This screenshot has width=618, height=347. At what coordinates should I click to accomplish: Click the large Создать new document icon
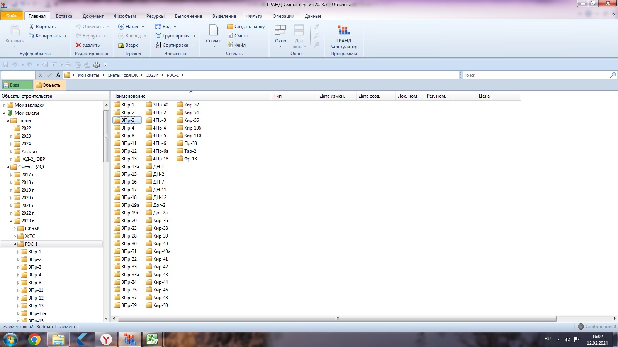[214, 30]
